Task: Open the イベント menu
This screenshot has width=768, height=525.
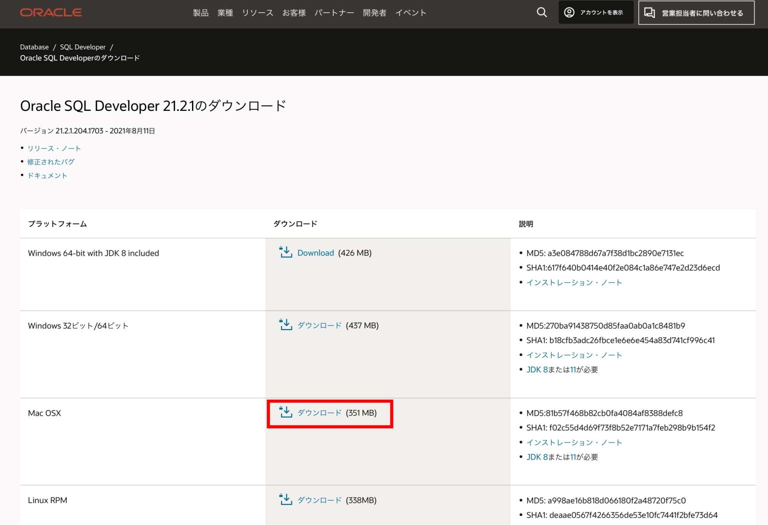Action: click(x=411, y=12)
